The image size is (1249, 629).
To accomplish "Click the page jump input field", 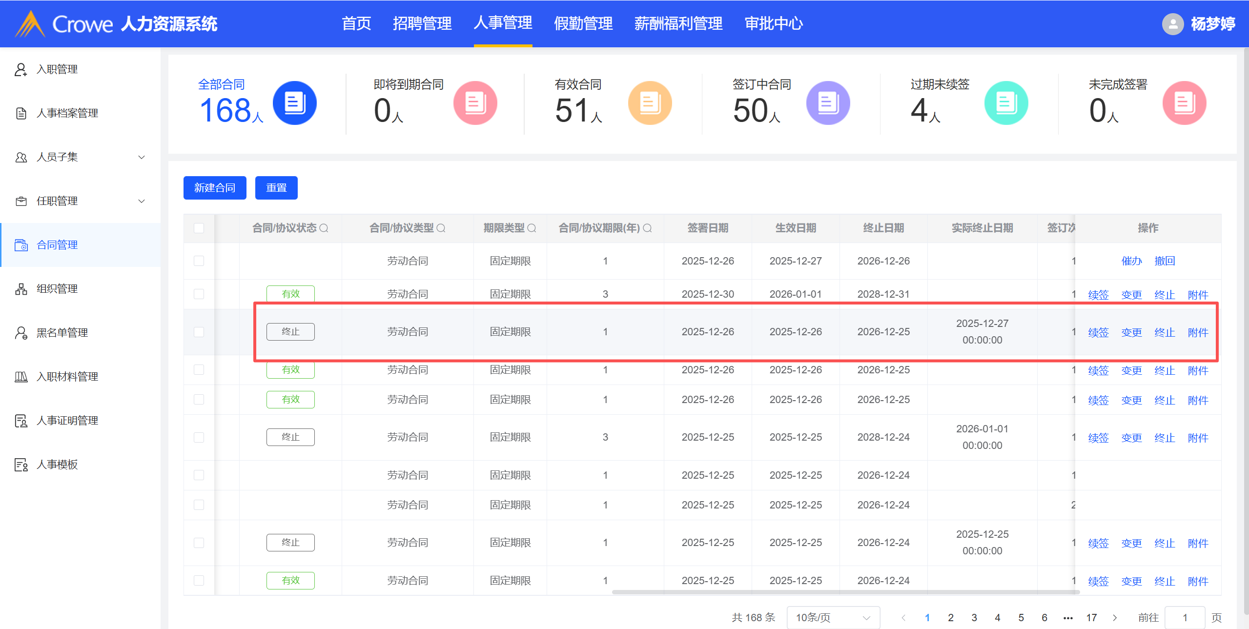I will (x=1184, y=617).
